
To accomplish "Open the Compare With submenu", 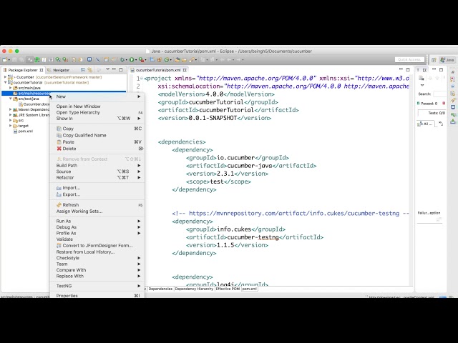I will click(x=97, y=270).
